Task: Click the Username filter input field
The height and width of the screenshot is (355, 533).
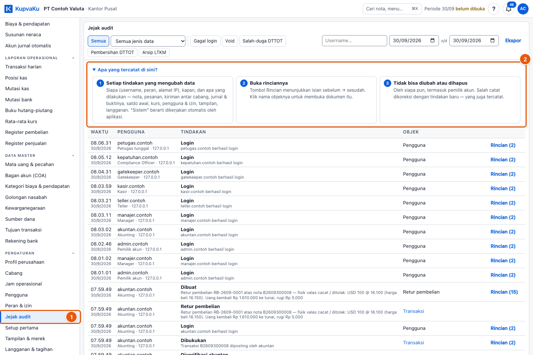Action: point(355,41)
